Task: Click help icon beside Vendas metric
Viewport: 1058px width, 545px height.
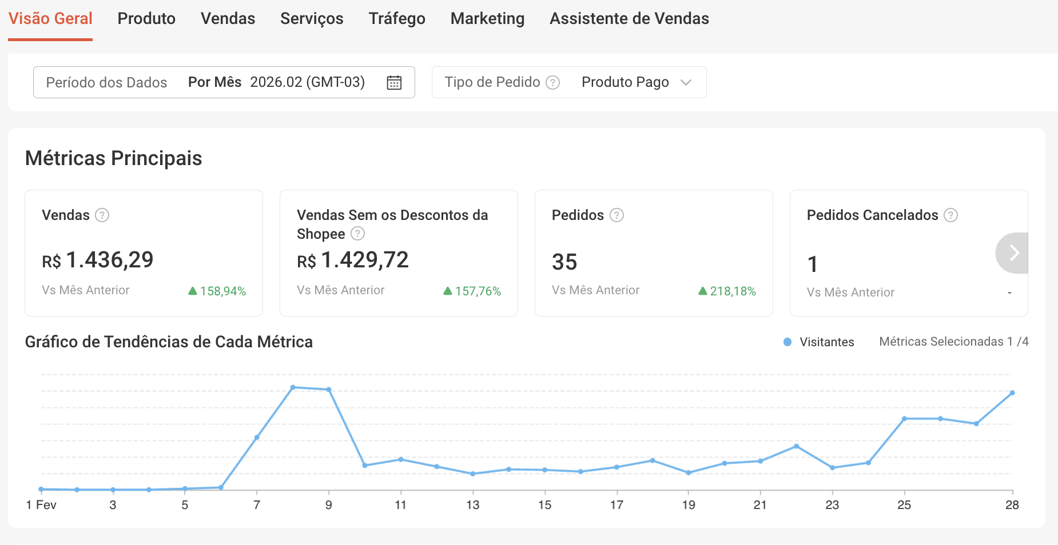Action: coord(102,215)
